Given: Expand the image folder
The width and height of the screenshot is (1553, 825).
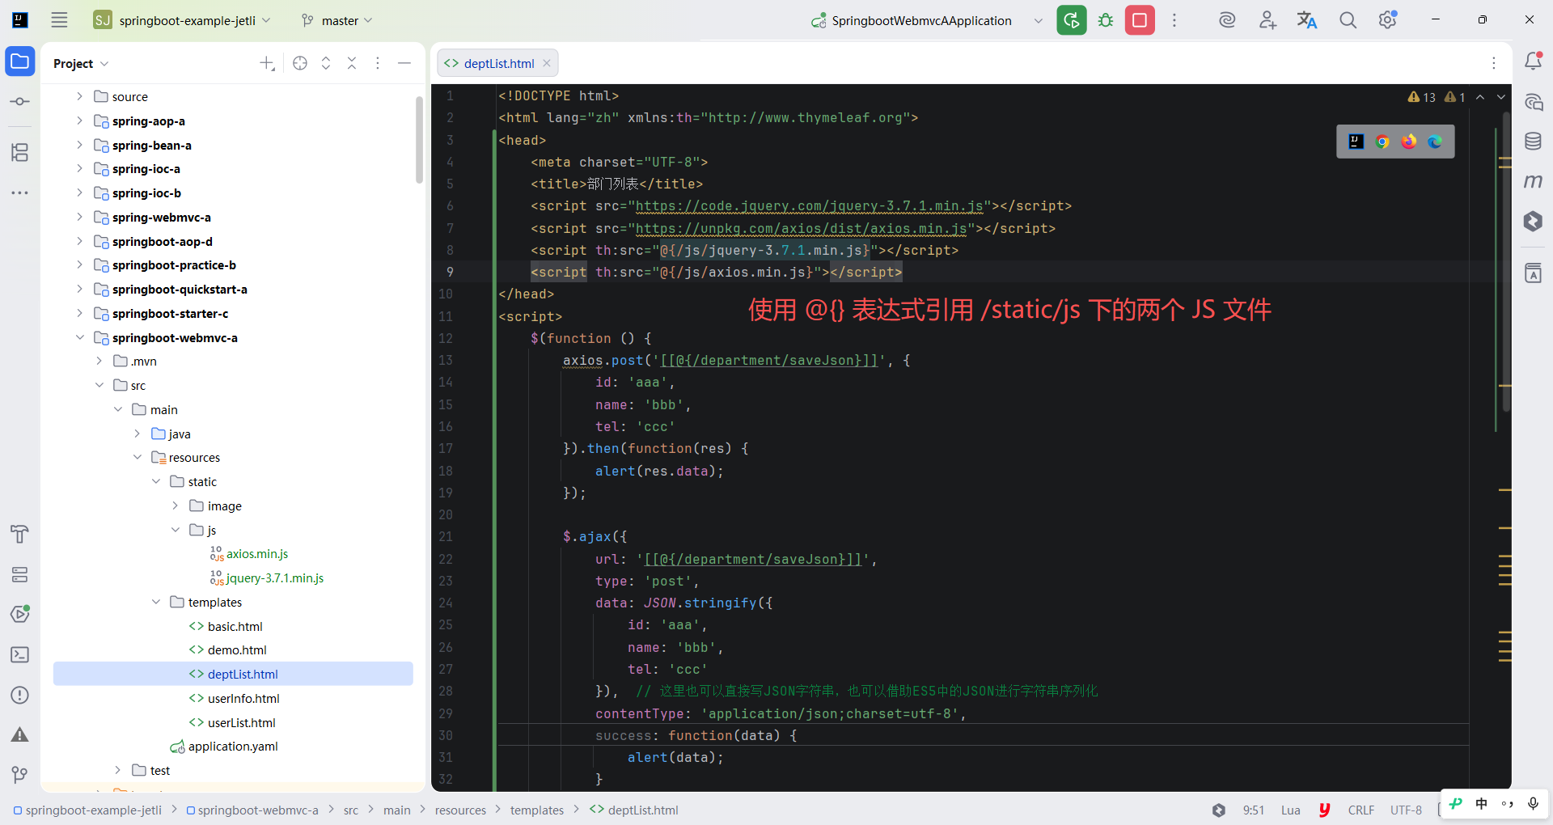Looking at the screenshot, I should [176, 506].
